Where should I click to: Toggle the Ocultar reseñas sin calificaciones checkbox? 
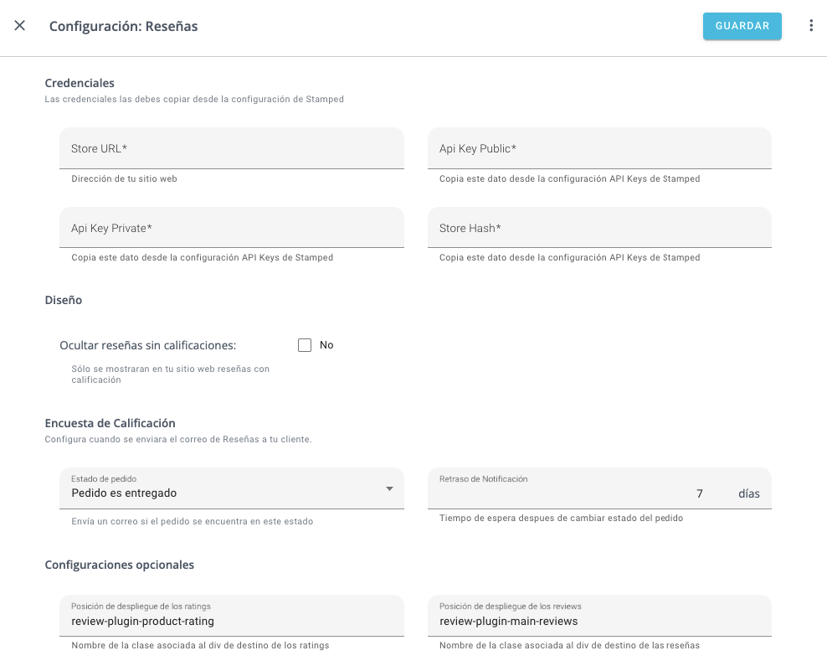[x=305, y=345]
